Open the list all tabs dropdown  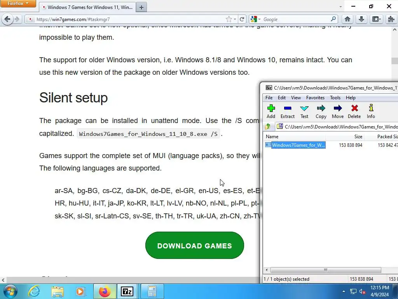pos(340,7)
